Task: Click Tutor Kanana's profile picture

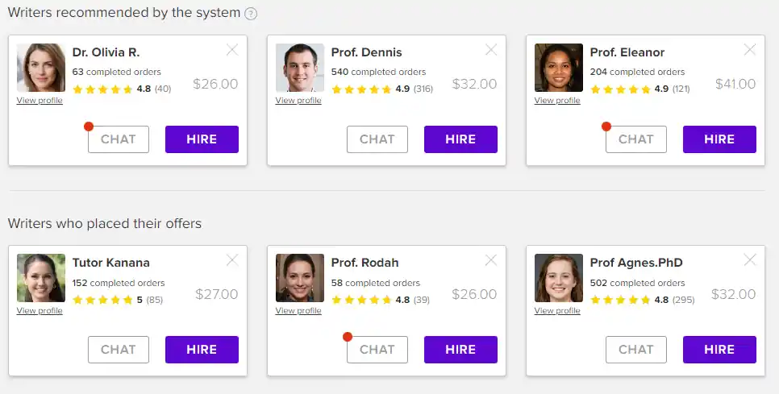Action: [41, 278]
